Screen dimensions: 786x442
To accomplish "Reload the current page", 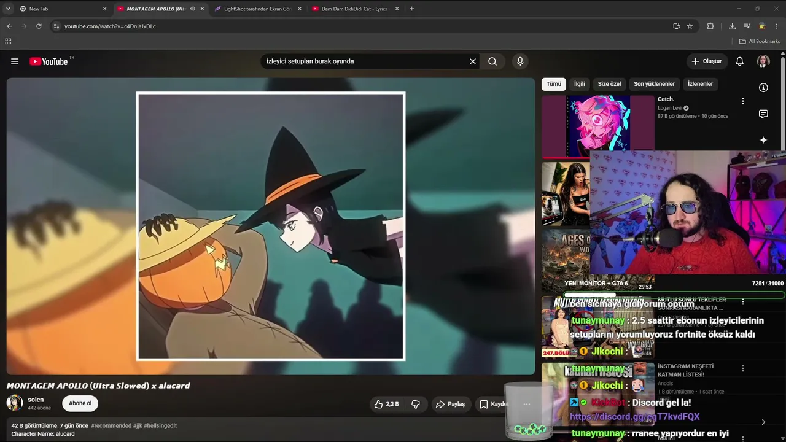I will 39,26.
